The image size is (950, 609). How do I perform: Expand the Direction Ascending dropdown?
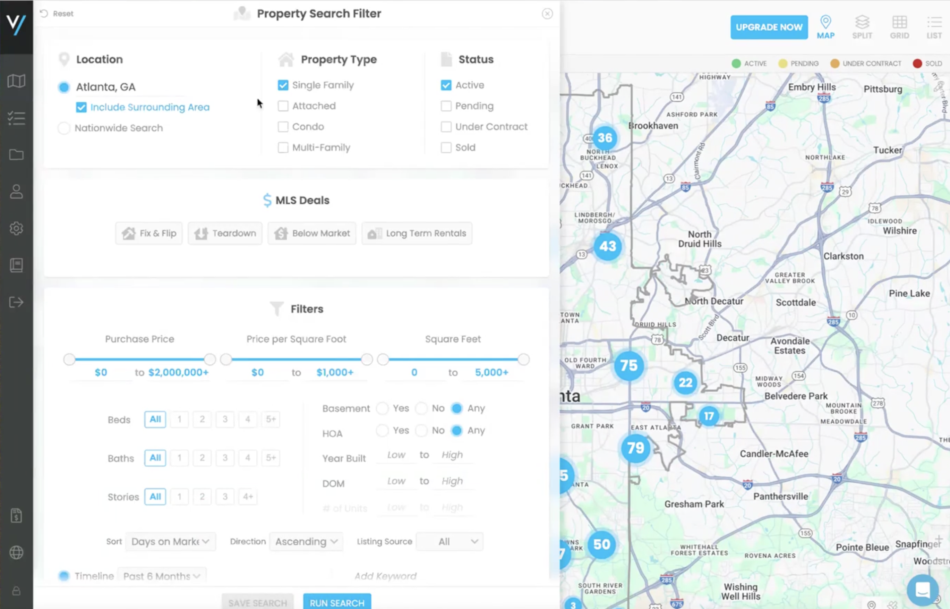[306, 541]
